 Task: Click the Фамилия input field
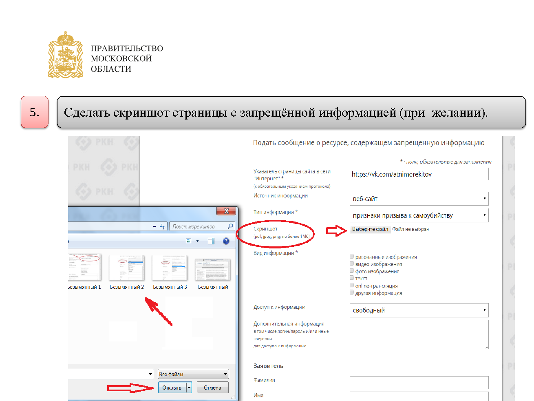(419, 383)
